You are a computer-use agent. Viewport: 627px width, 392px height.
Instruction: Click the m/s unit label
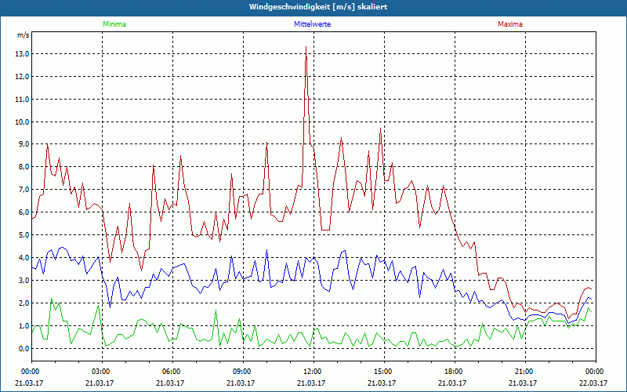coord(23,35)
